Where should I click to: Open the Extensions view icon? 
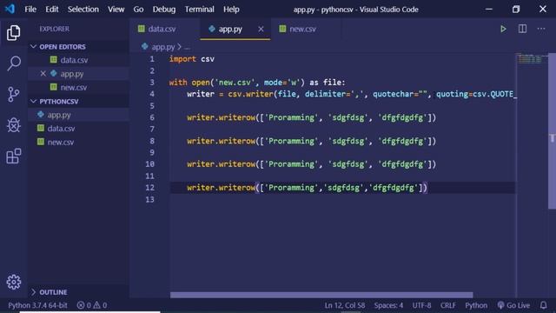pyautogui.click(x=14, y=156)
